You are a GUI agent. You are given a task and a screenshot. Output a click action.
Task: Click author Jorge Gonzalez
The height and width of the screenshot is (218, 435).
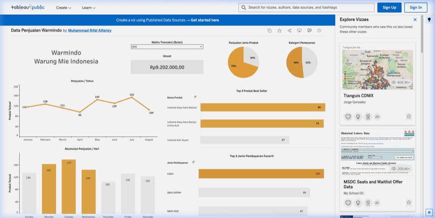pyautogui.click(x=354, y=102)
